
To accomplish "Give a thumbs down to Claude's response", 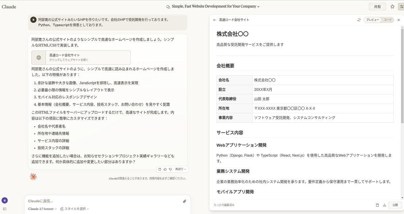I will [x=170, y=169].
